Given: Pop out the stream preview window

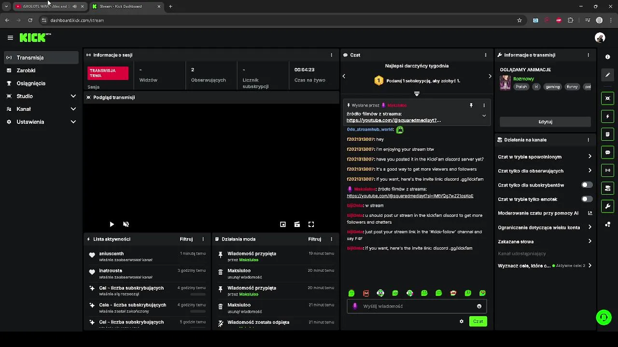Looking at the screenshot, I should [x=283, y=224].
